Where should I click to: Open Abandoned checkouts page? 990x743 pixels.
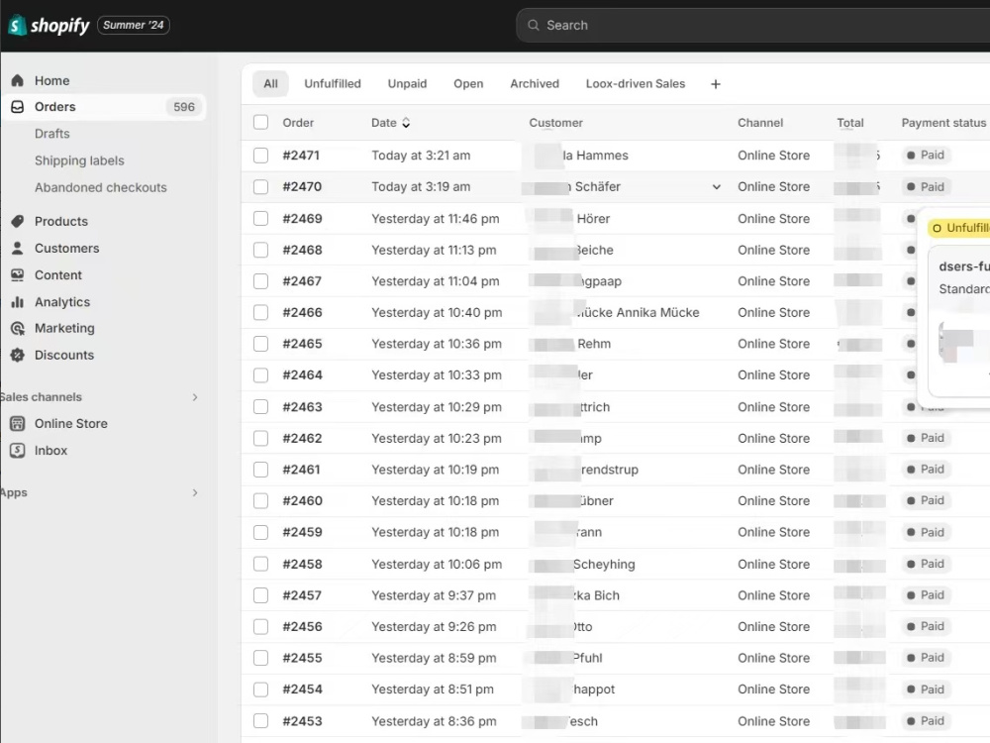(x=101, y=187)
